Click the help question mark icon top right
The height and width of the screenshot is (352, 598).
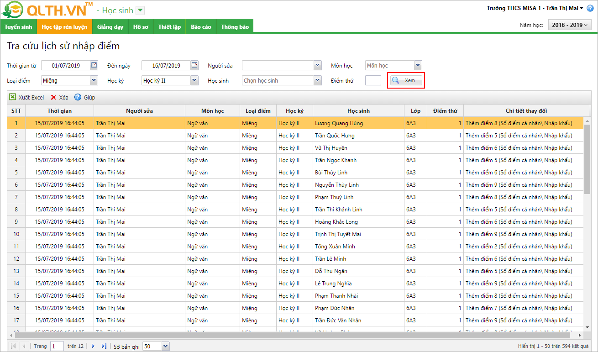590,8
